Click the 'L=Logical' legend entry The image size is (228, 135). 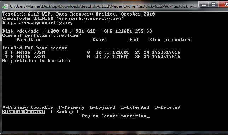(x=103, y=107)
